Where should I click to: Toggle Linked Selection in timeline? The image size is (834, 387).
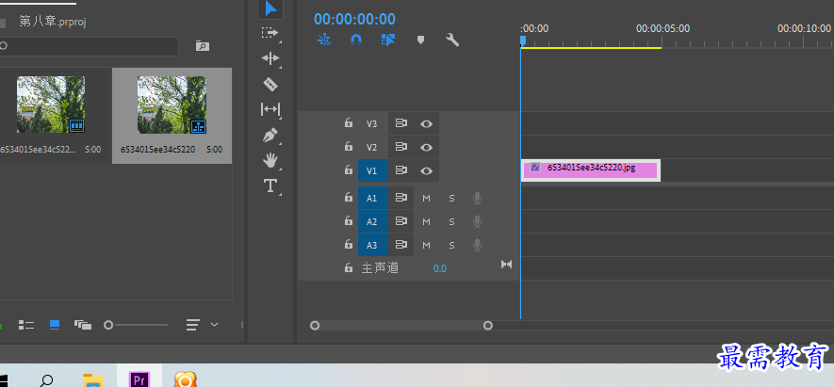(x=388, y=40)
